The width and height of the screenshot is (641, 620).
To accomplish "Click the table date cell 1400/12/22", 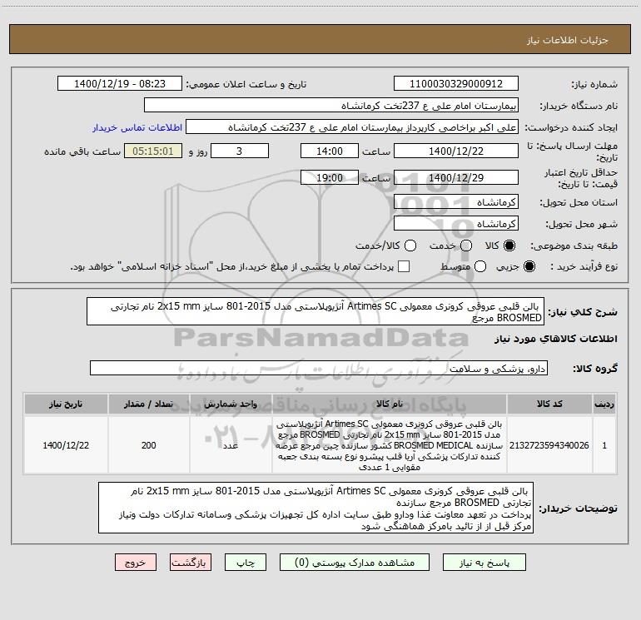I will pyautogui.click(x=66, y=445).
